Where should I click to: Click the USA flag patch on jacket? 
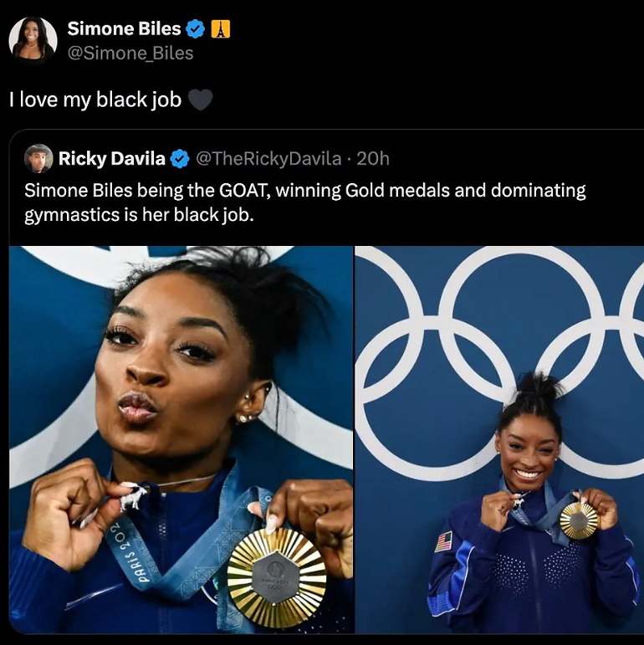coord(444,541)
